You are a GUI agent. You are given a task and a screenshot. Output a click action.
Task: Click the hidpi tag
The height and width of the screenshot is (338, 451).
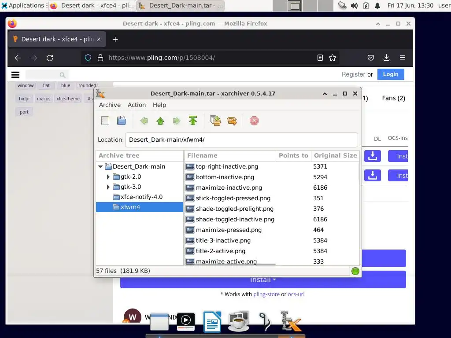pos(24,99)
